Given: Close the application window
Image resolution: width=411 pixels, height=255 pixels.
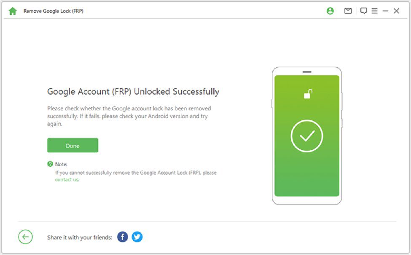Looking at the screenshot, I should (x=397, y=11).
